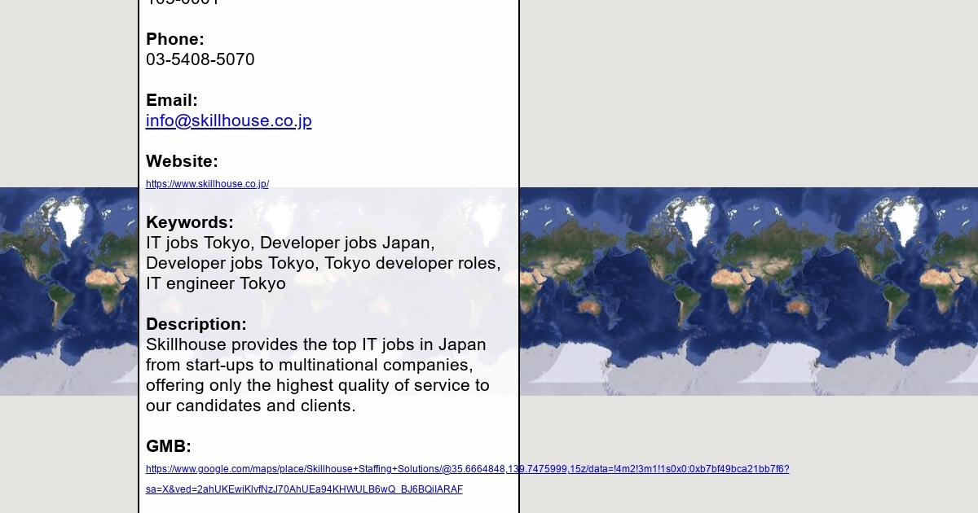Click the Website: heading
Viewport: 978px width, 513px height.
point(182,161)
